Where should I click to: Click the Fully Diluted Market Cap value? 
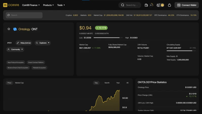pyautogui.click(x=114, y=47)
